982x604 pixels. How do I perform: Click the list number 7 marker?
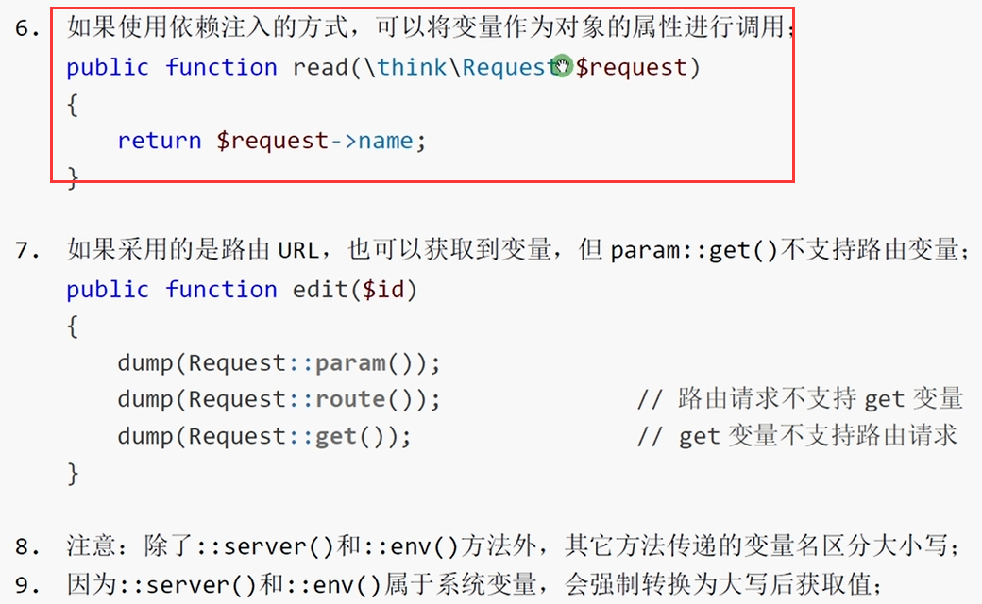point(27,250)
